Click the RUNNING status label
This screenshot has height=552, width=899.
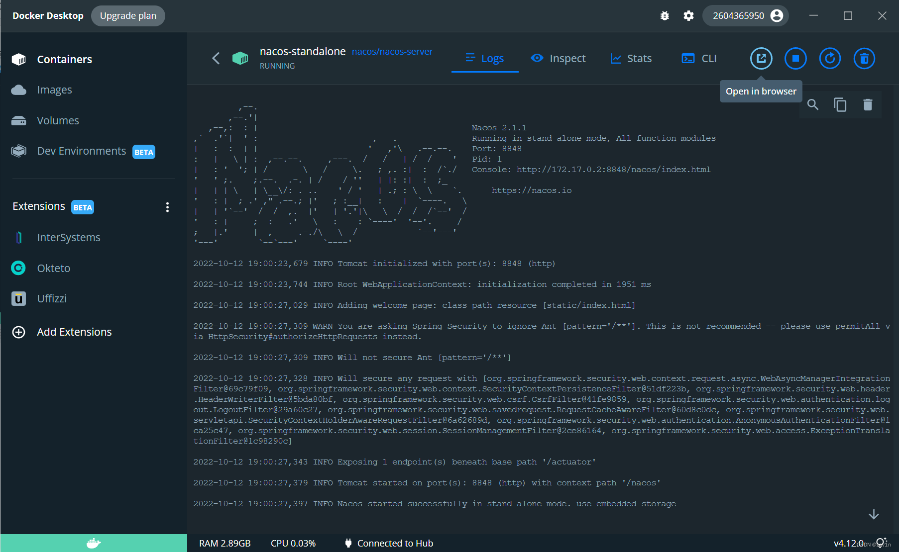point(277,66)
